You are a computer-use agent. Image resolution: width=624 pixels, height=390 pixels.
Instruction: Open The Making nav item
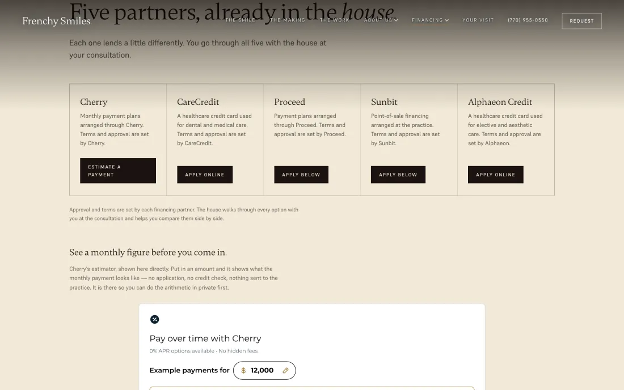point(288,20)
